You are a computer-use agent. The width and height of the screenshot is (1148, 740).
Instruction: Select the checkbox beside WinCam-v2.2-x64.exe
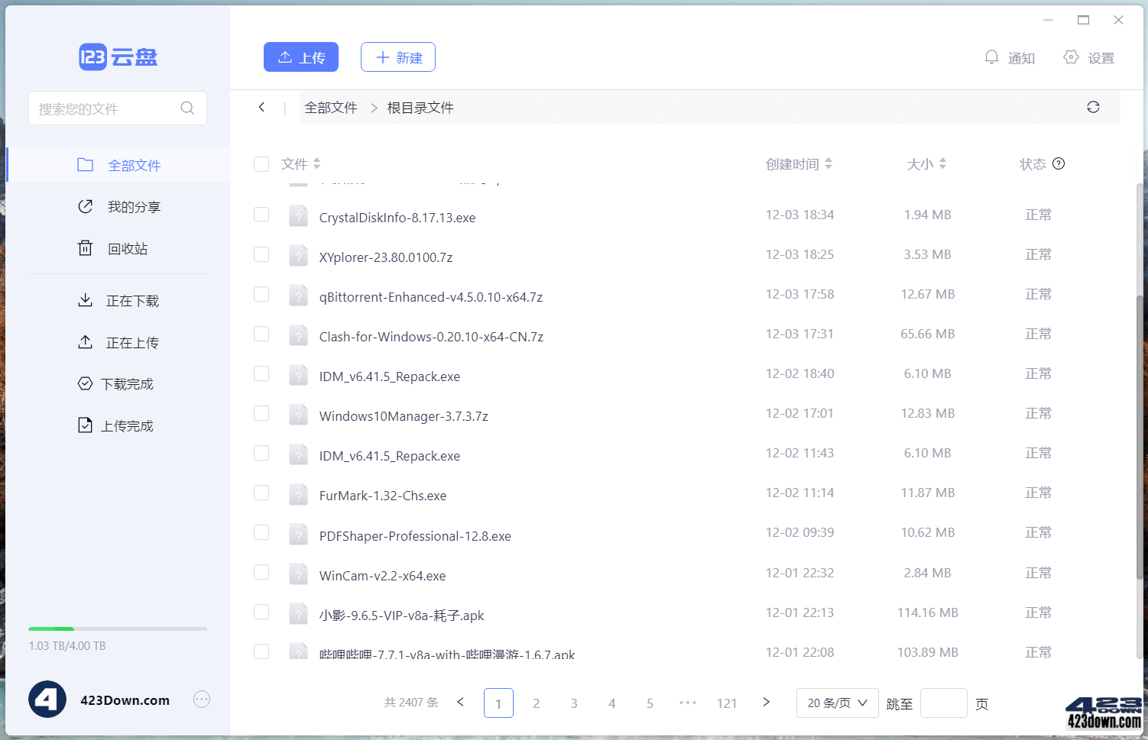click(x=261, y=572)
